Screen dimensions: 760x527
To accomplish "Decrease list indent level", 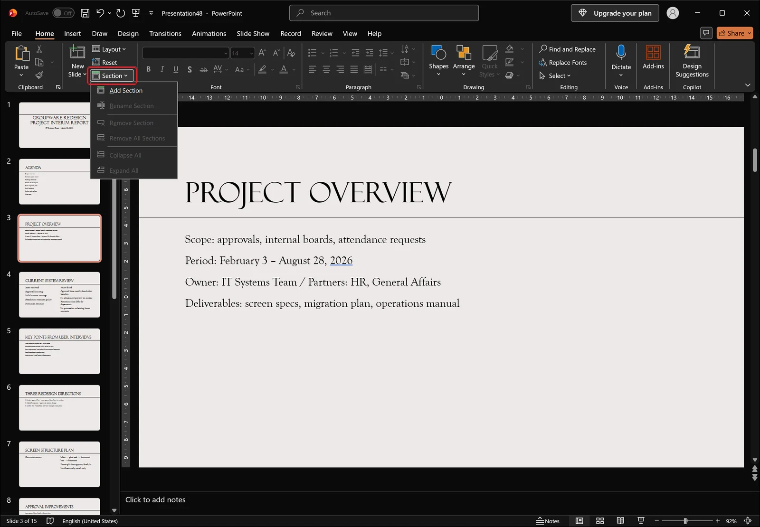I will pyautogui.click(x=355, y=53).
